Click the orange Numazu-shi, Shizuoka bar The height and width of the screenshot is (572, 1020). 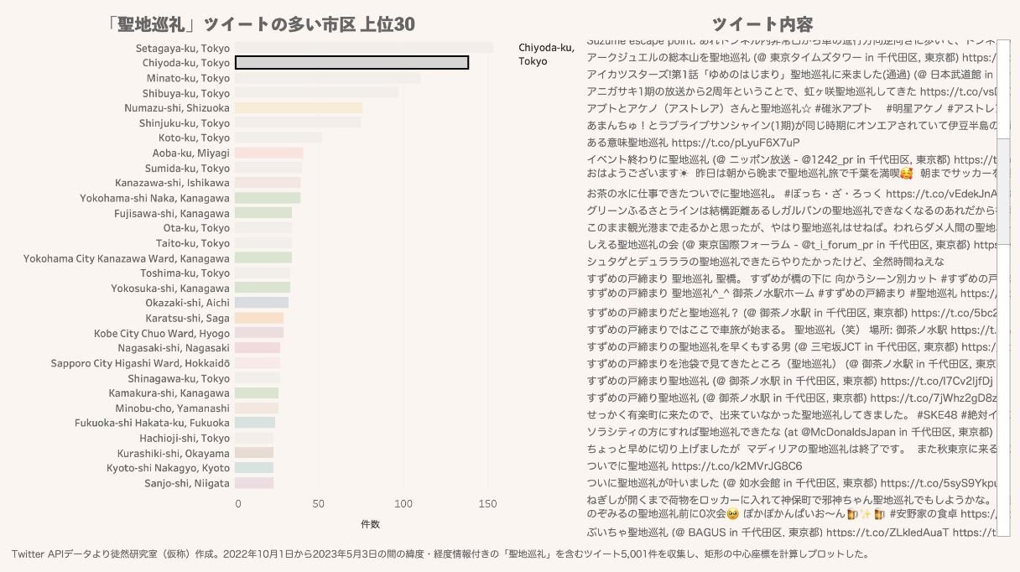[x=299, y=108]
